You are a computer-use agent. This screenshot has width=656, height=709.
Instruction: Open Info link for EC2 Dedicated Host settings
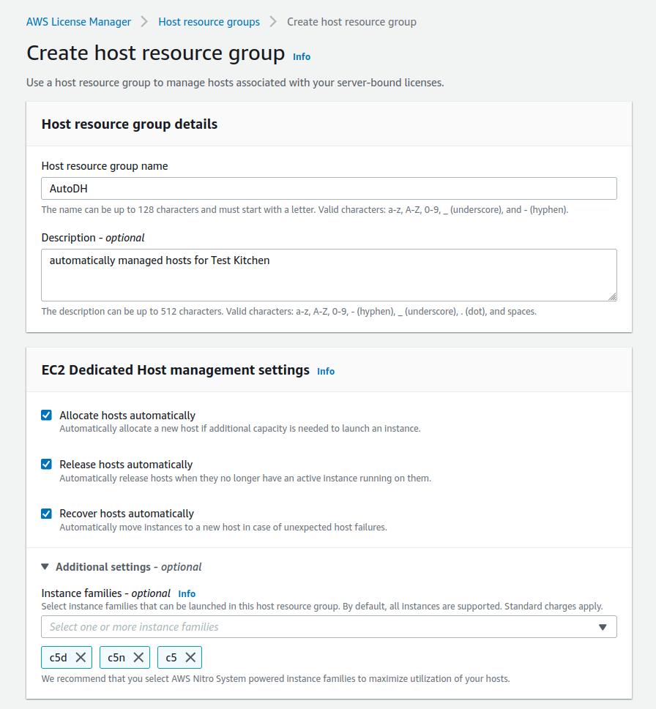click(326, 371)
